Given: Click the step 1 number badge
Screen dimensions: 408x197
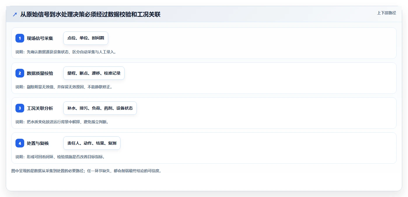Looking at the screenshot, I should 20,38.
